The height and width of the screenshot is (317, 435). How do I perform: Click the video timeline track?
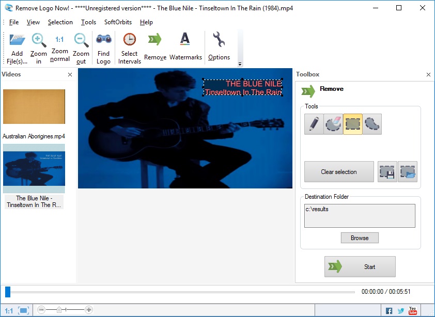(182, 292)
